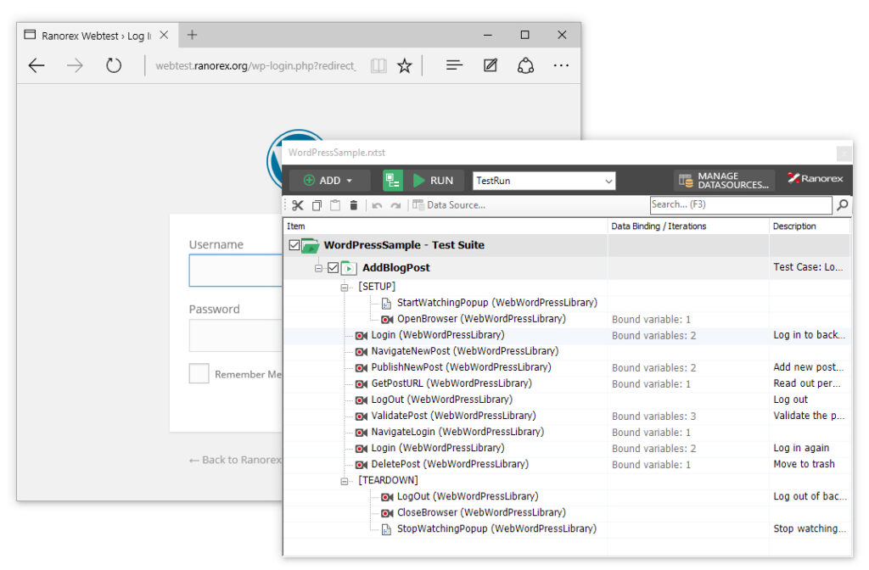Open a new browser tab
Image resolution: width=869 pixels, height=570 pixels.
point(192,35)
